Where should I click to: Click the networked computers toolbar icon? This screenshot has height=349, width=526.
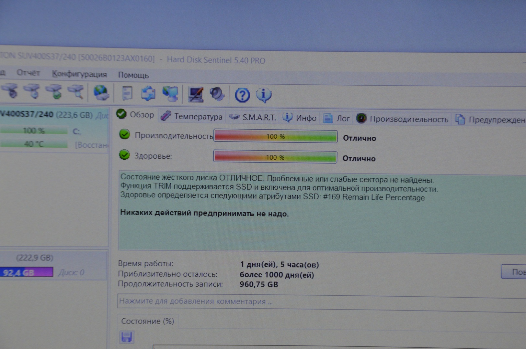point(170,94)
